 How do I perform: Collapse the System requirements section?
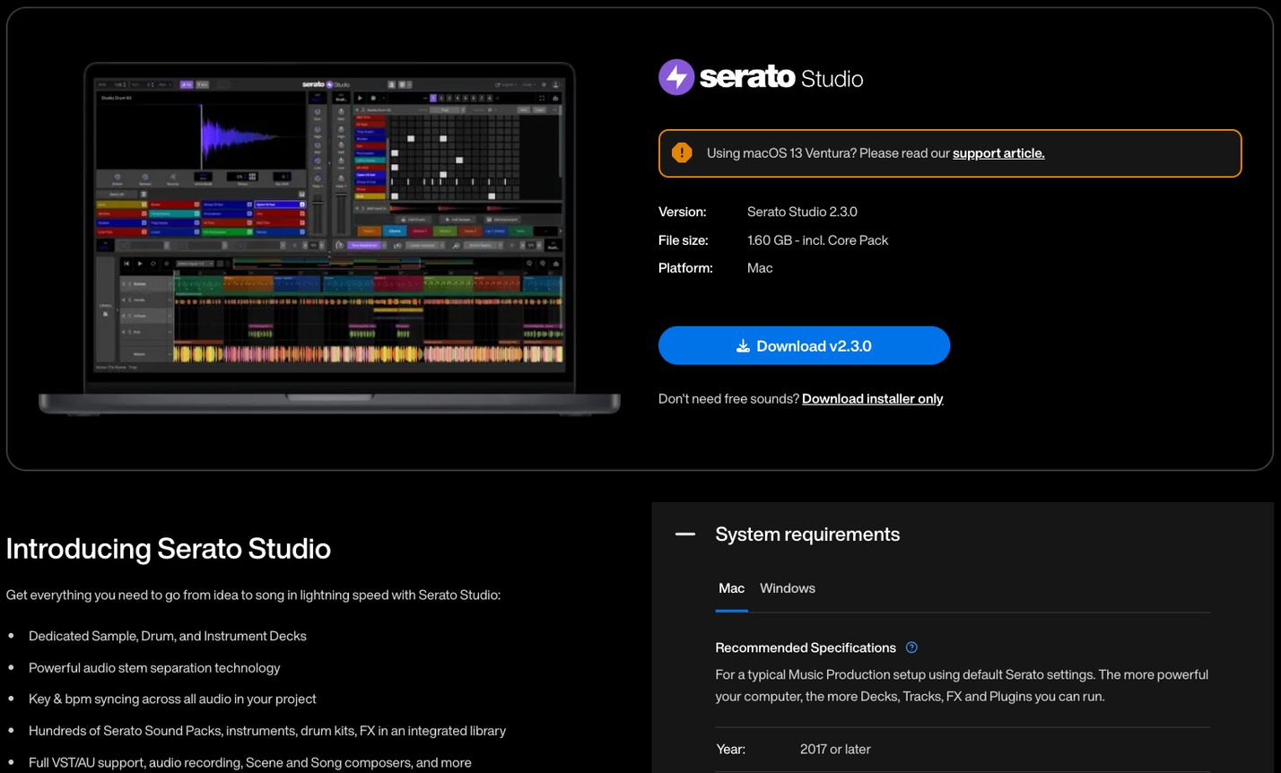pos(684,534)
